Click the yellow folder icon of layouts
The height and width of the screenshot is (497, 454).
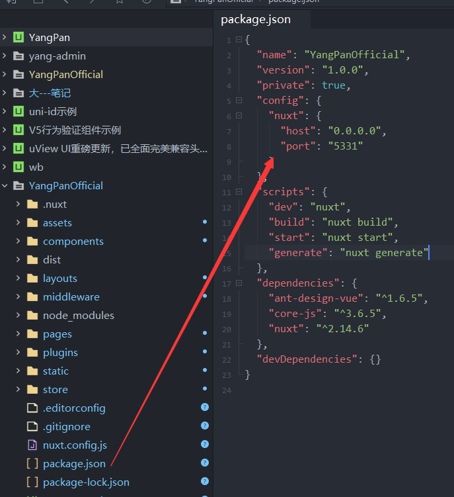point(32,279)
